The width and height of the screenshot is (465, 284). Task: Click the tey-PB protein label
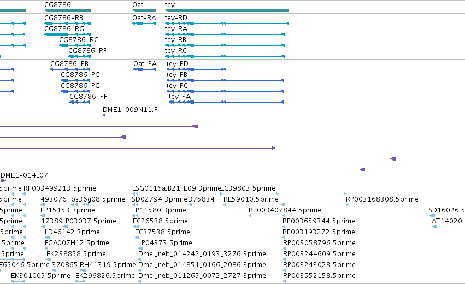[177, 75]
